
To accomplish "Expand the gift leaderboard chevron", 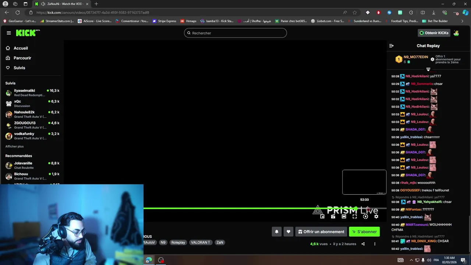I will (x=428, y=69).
